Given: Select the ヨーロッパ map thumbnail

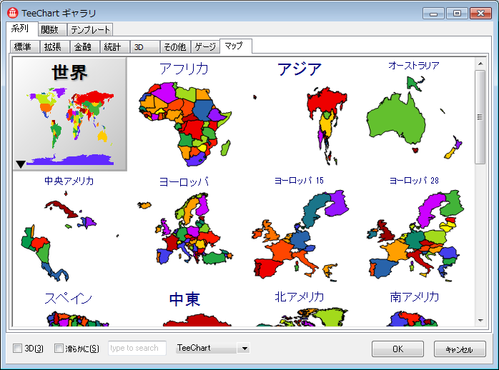Looking at the screenshot, I should 184,229.
